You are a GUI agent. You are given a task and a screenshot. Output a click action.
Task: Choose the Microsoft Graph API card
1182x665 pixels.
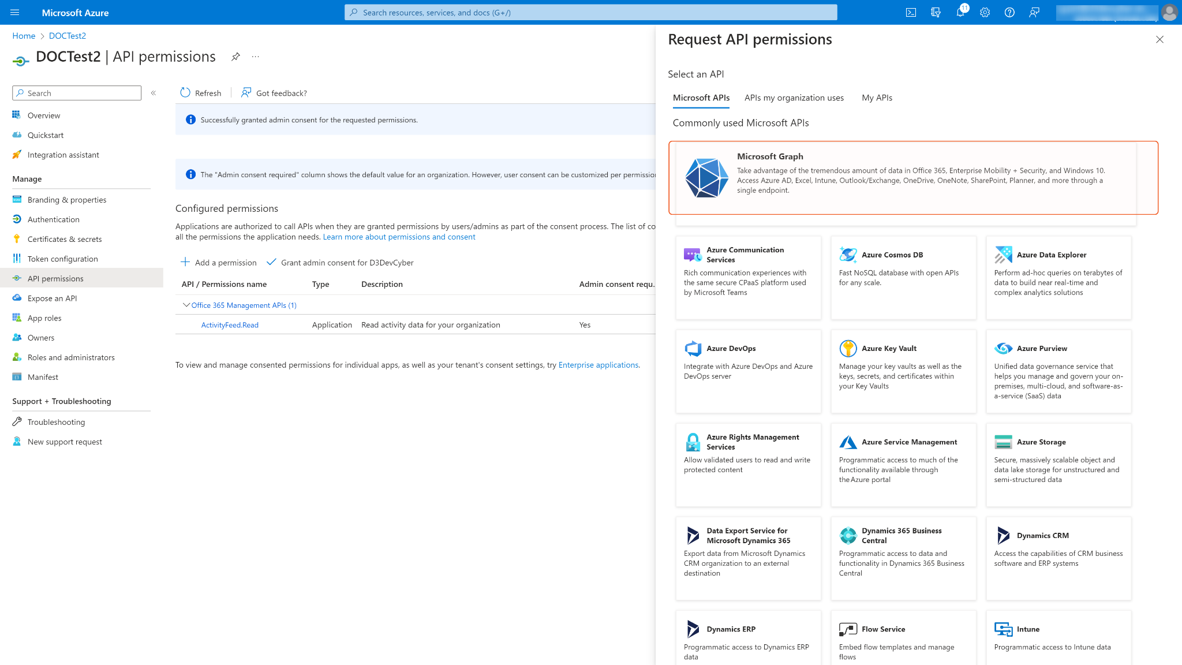click(x=913, y=178)
